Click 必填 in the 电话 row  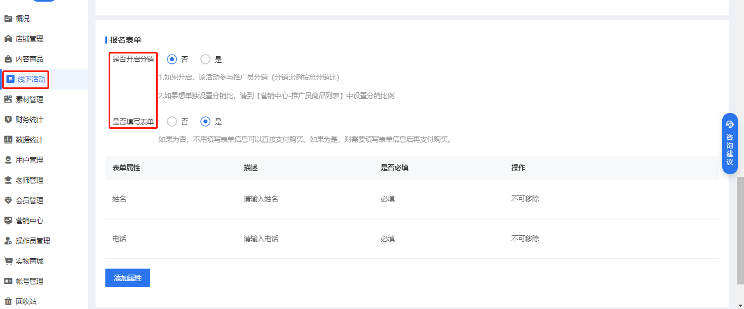(388, 239)
